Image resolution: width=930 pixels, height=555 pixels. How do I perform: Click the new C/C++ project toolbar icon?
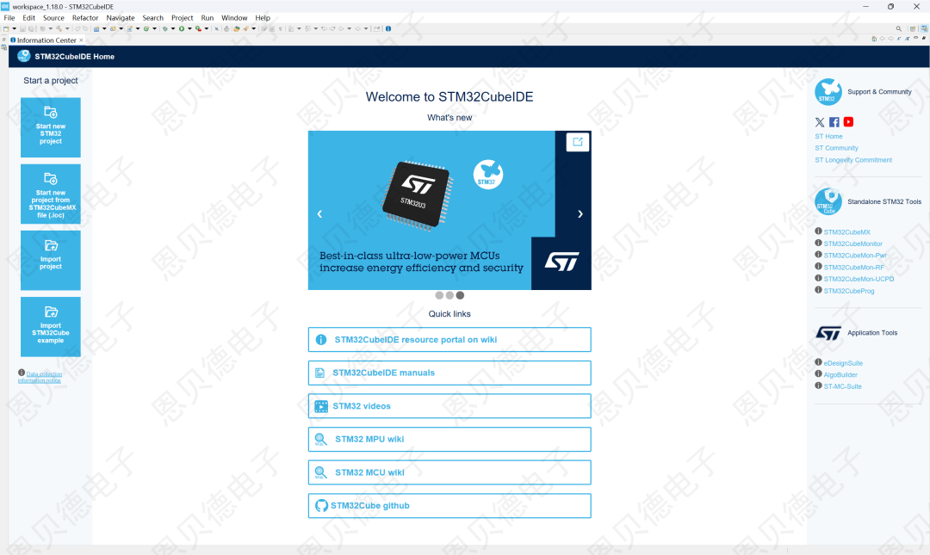[96, 28]
